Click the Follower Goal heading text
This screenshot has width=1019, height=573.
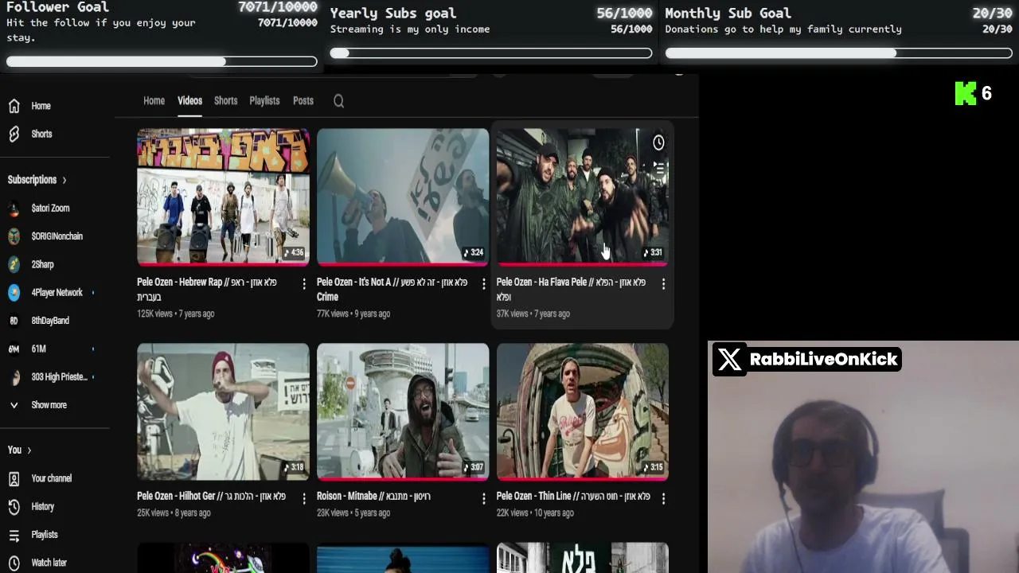[x=57, y=7]
